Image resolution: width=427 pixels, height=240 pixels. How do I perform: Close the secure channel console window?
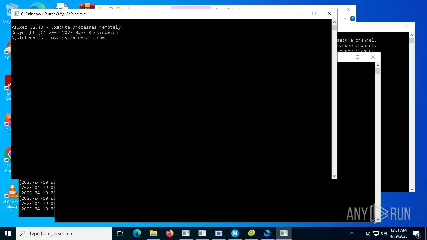[x=407, y=27]
